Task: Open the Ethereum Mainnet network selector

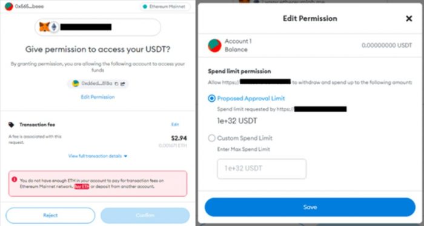Action: point(165,7)
